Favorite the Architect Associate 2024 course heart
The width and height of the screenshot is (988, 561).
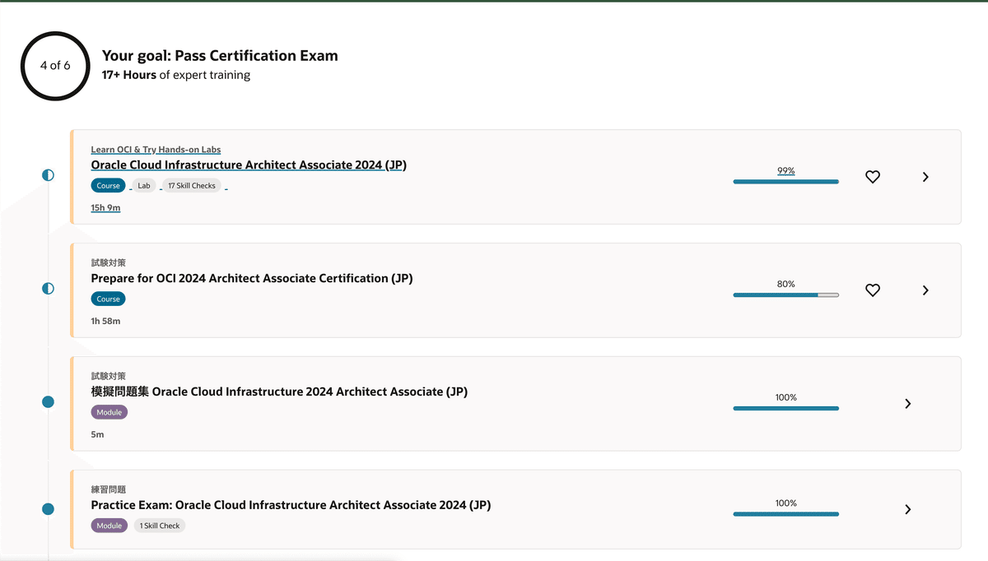coord(873,177)
